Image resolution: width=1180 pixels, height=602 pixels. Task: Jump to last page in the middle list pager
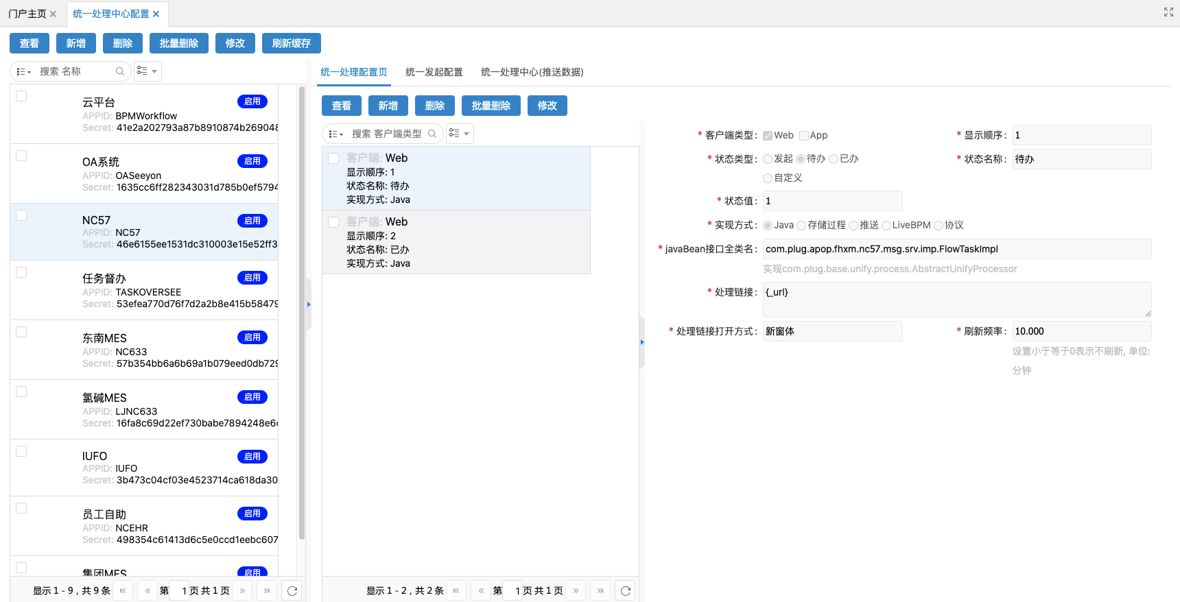coord(600,590)
